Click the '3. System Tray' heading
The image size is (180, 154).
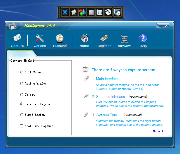click(104, 115)
